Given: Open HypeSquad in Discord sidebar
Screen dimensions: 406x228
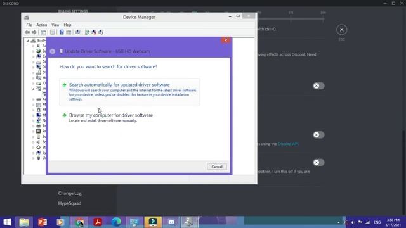Looking at the screenshot, I should coord(70,203).
